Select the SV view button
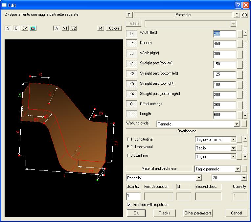 point(25,28)
